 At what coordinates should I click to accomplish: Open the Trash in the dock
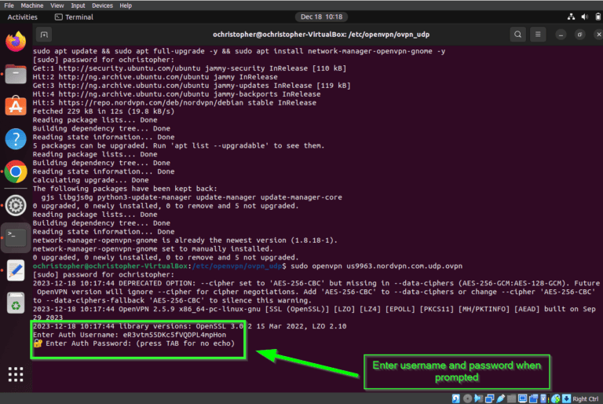point(16,303)
